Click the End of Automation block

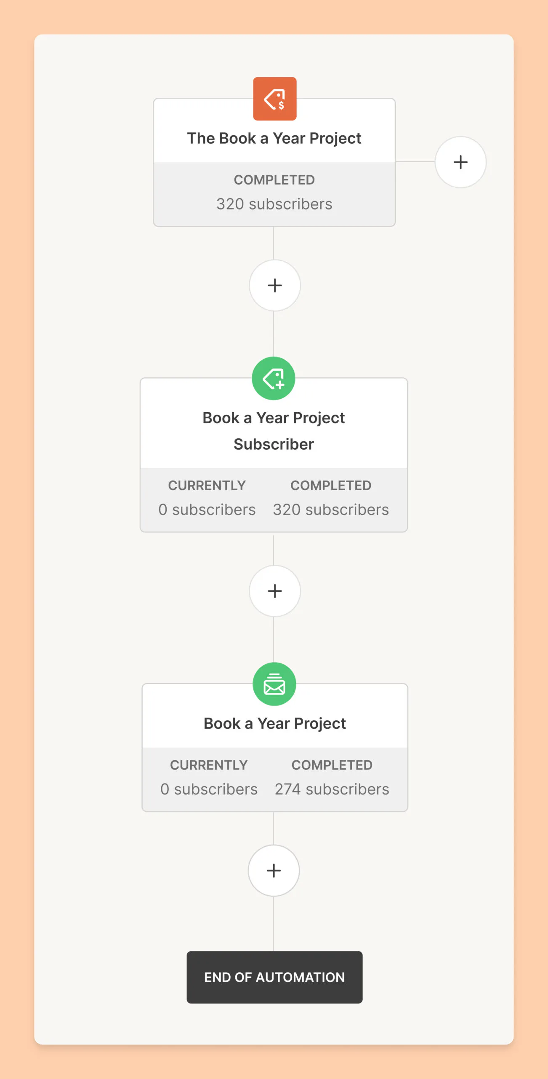274,977
